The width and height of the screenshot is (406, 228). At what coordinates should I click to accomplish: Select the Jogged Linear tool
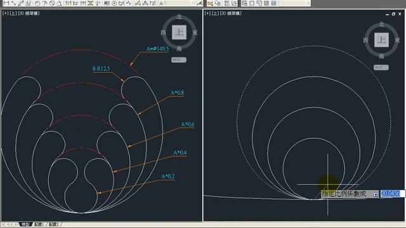click(128, 3)
